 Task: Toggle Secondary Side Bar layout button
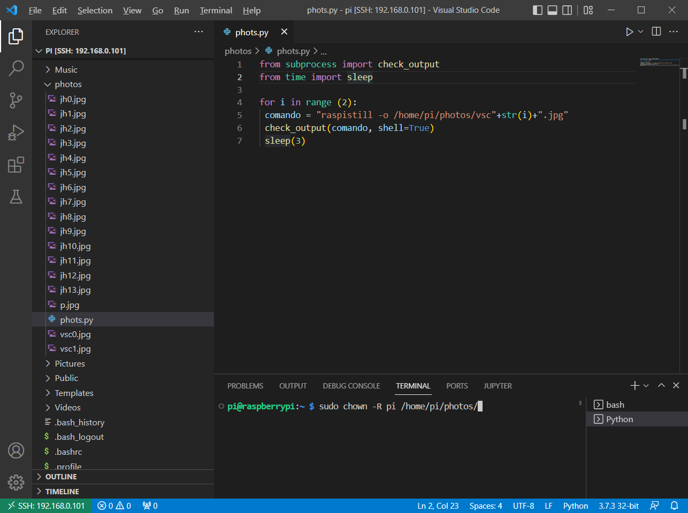(x=568, y=10)
